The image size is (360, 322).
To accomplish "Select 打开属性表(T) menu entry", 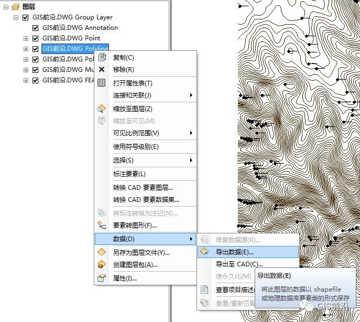I will click(x=146, y=83).
